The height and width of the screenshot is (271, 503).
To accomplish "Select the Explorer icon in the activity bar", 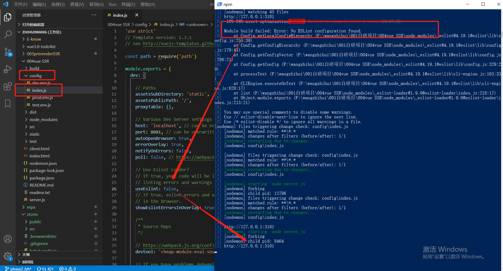I will pos(8,17).
